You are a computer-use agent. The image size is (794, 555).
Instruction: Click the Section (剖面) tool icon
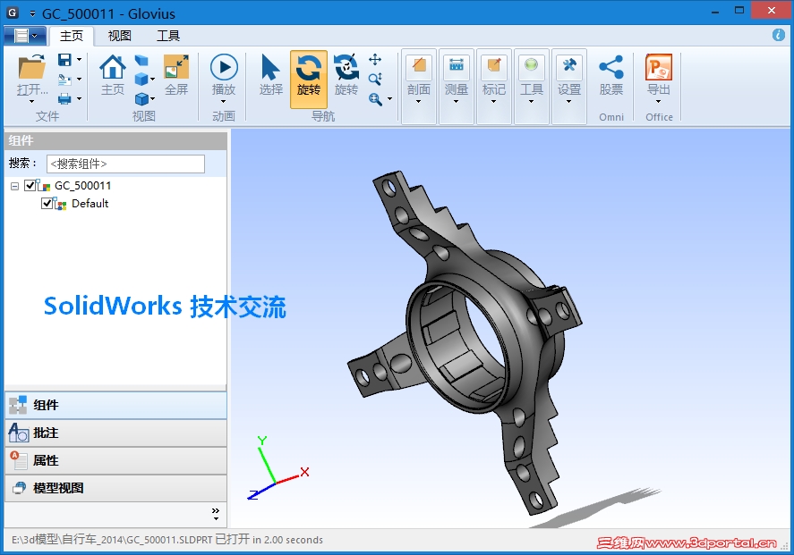419,67
